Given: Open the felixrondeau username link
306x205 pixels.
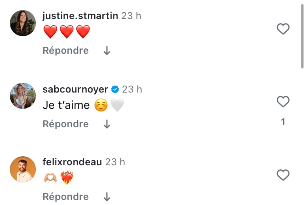Looking at the screenshot, I should pyautogui.click(x=72, y=162).
